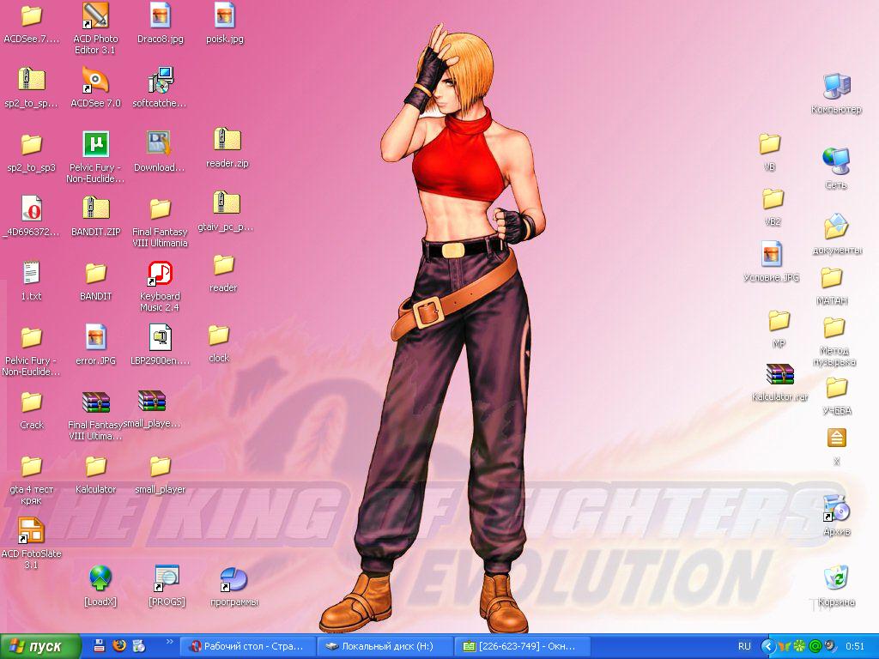Select the Метод пузырька folder
879x659 pixels.
pos(834,328)
